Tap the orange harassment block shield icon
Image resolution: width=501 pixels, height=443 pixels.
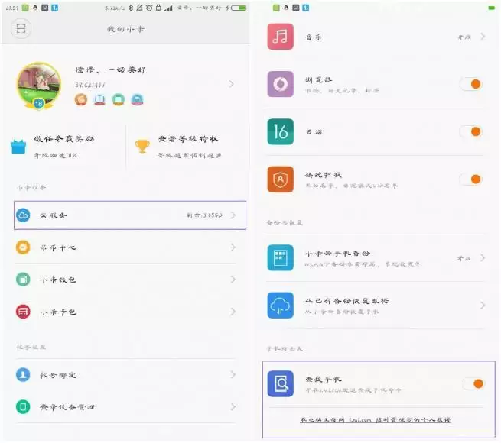(280, 179)
